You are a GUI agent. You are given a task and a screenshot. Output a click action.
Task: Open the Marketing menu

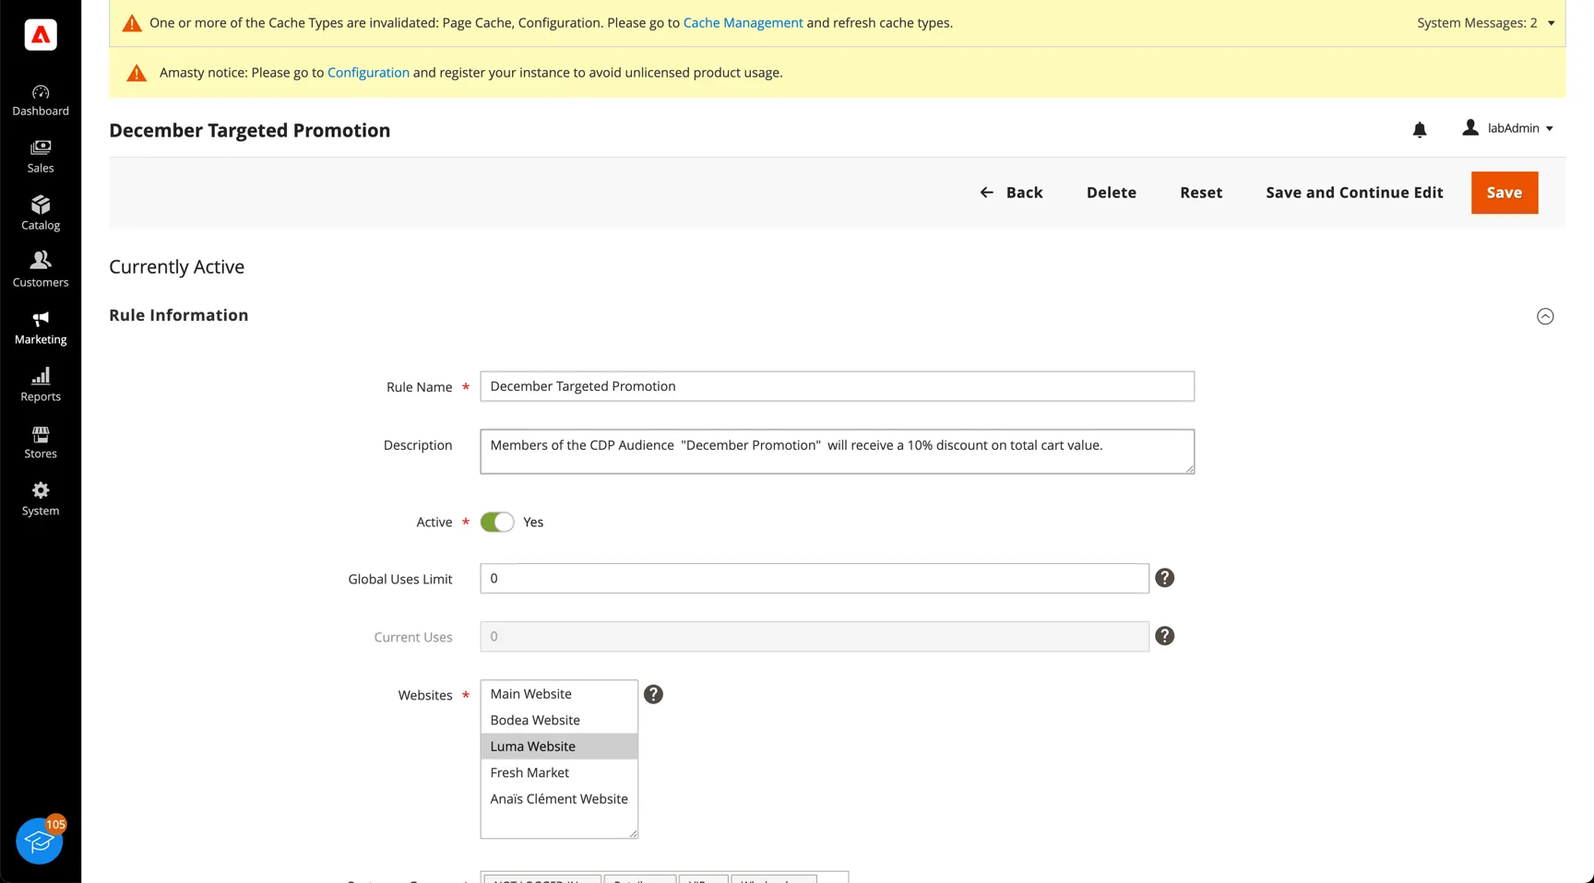click(x=41, y=328)
